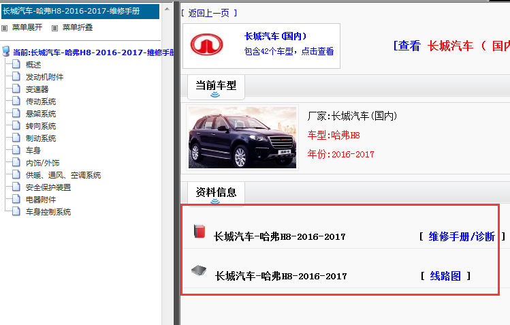The image size is (510, 325).
Task: Click the 菜单折叠 list icon
Action: (x=54, y=29)
